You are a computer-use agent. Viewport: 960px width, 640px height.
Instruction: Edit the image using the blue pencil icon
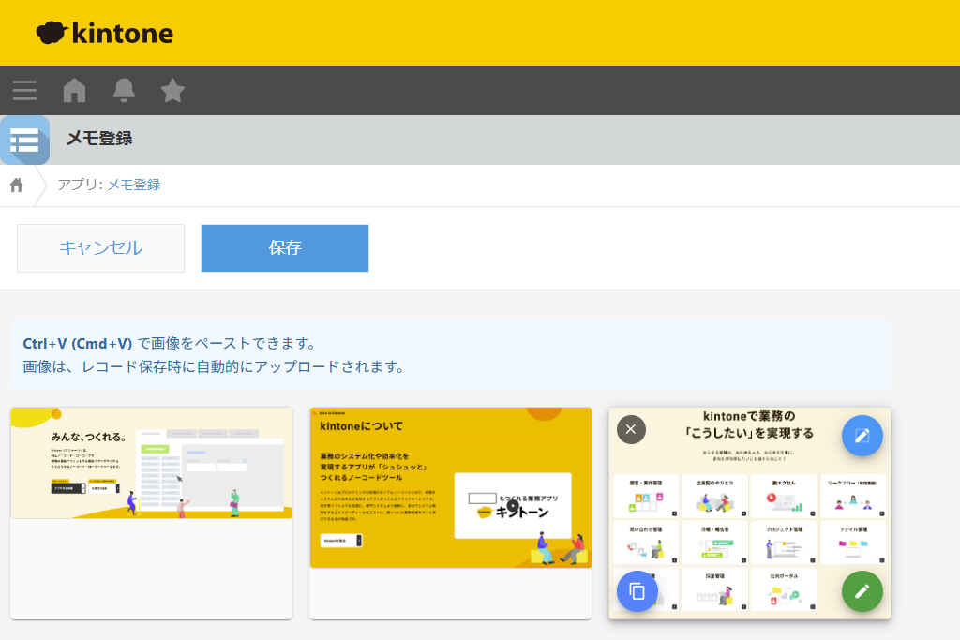point(862,435)
